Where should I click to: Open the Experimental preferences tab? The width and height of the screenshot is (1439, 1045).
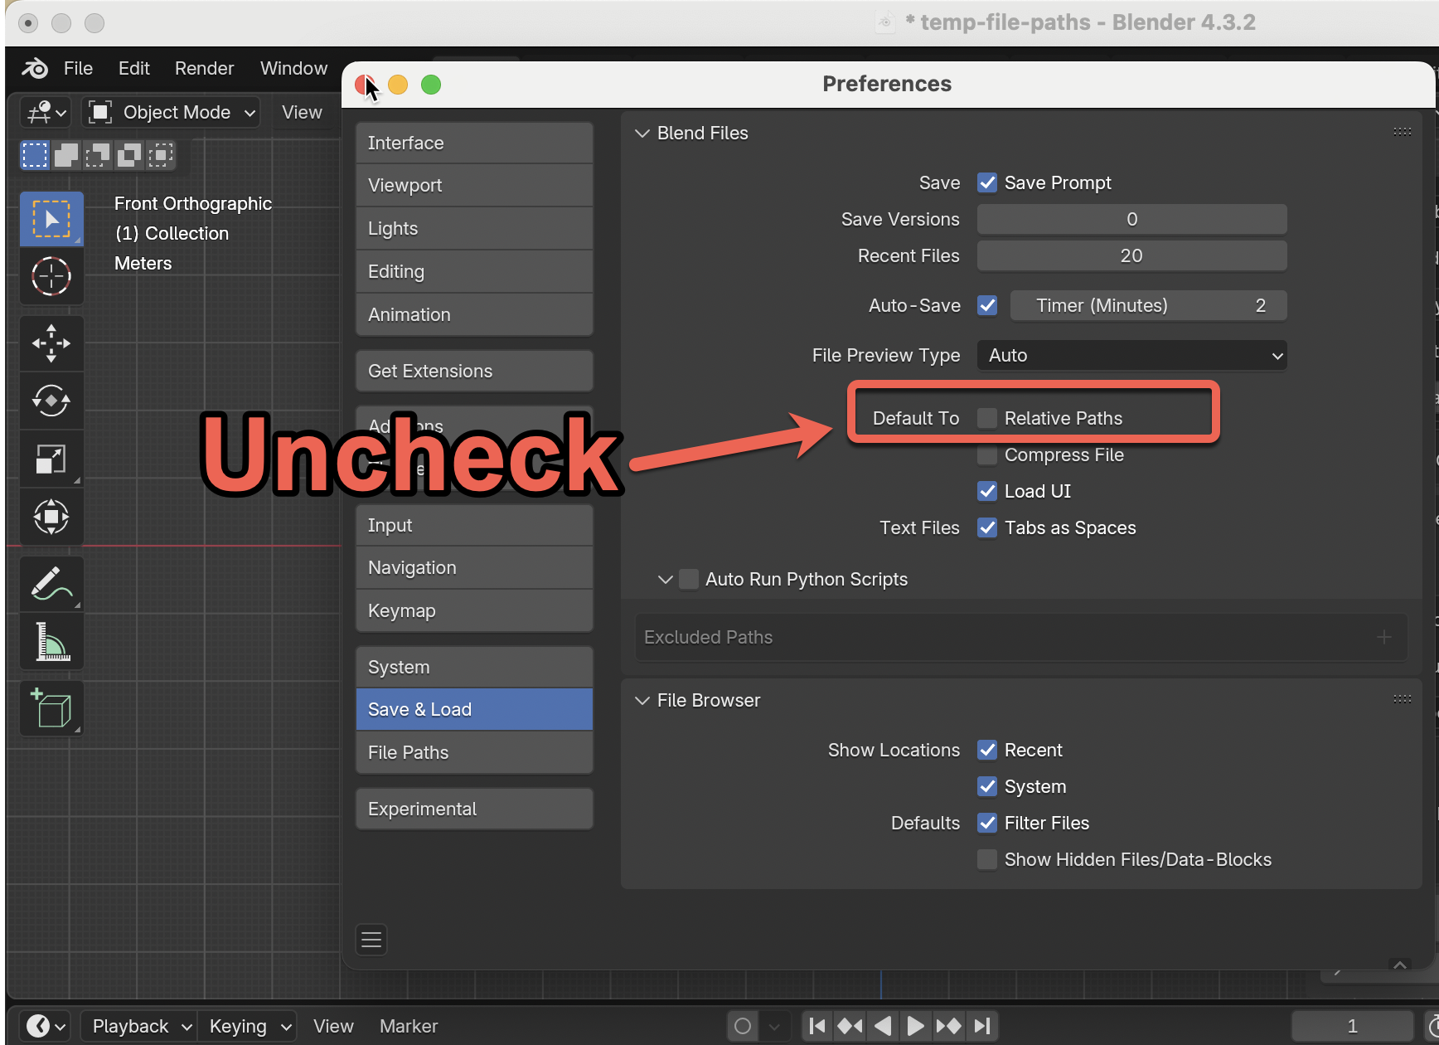474,809
